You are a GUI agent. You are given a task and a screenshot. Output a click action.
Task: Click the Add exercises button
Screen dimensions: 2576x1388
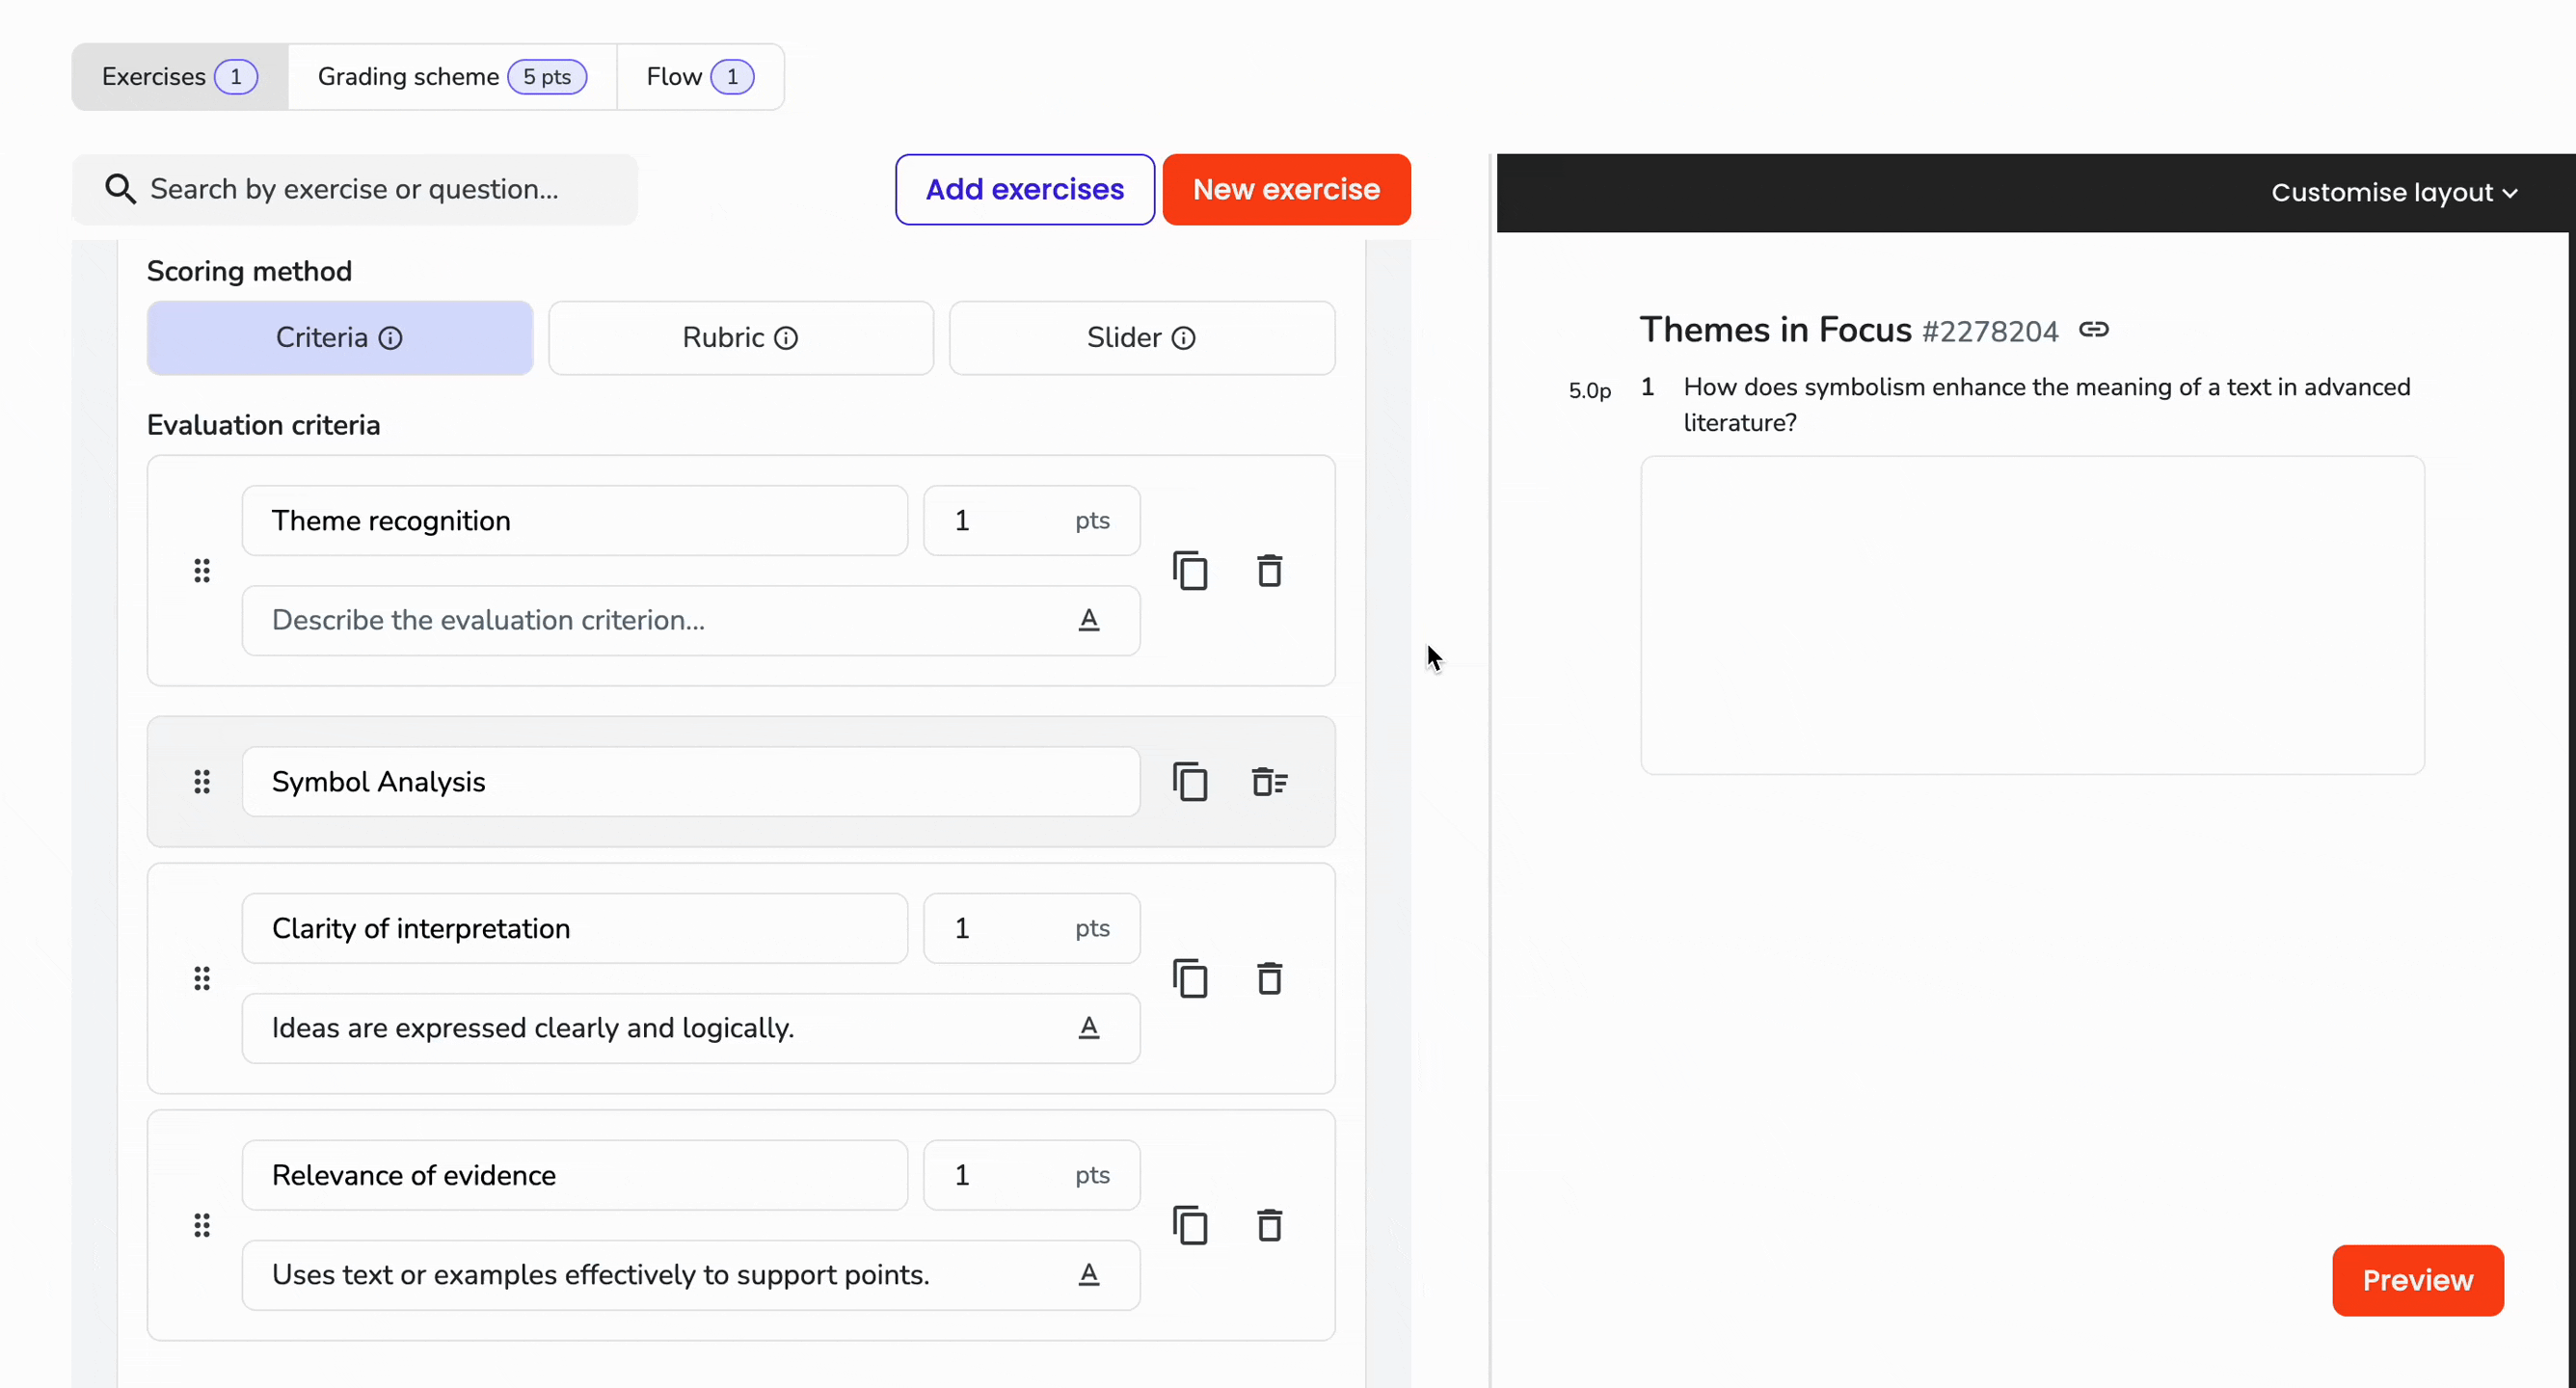point(1025,189)
